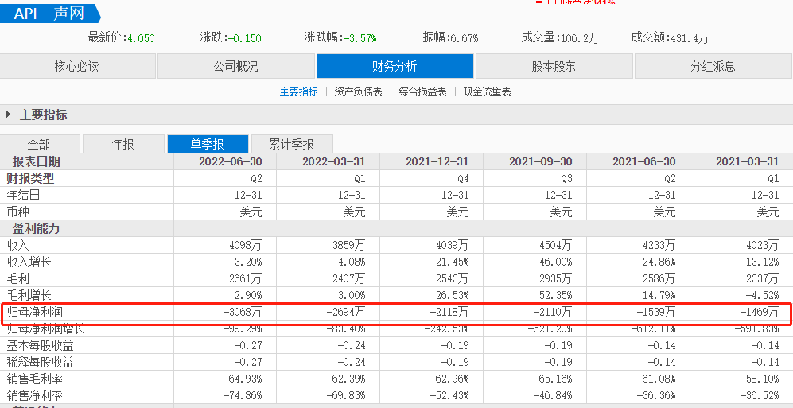Viewport: 793px width, 408px height.
Task: Click the API 声网 stock title
Action: (51, 14)
